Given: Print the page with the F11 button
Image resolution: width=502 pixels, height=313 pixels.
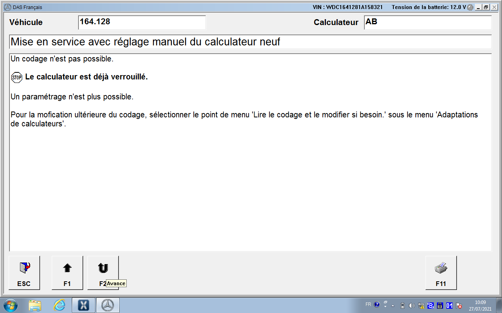Looking at the screenshot, I should 441,273.
